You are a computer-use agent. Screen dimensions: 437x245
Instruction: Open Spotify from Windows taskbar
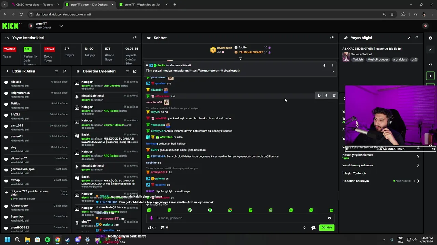pos(47,240)
